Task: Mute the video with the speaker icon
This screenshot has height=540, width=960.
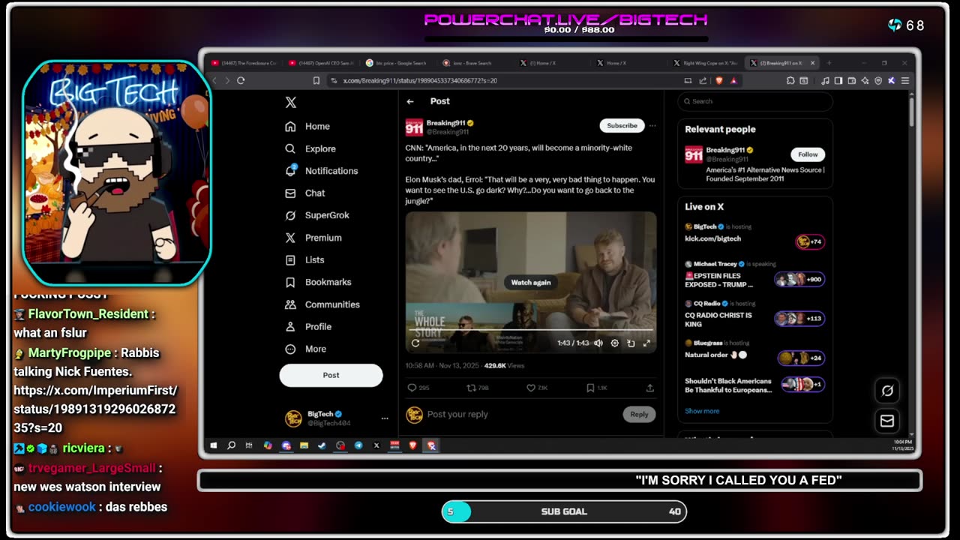Action: click(598, 343)
